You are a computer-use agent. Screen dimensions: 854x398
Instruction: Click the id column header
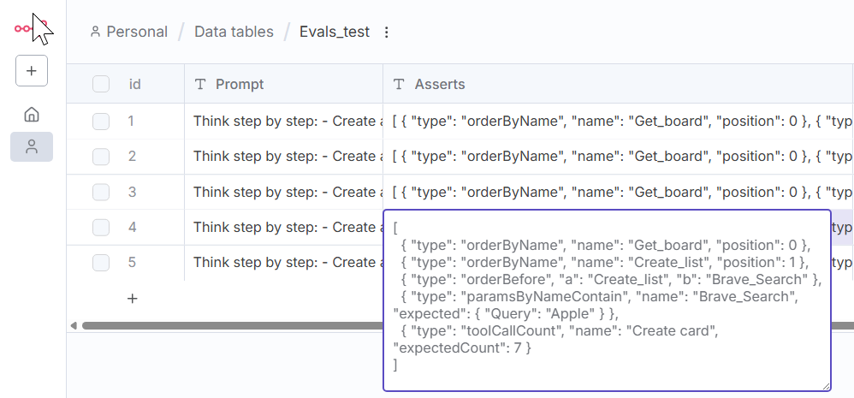(135, 84)
